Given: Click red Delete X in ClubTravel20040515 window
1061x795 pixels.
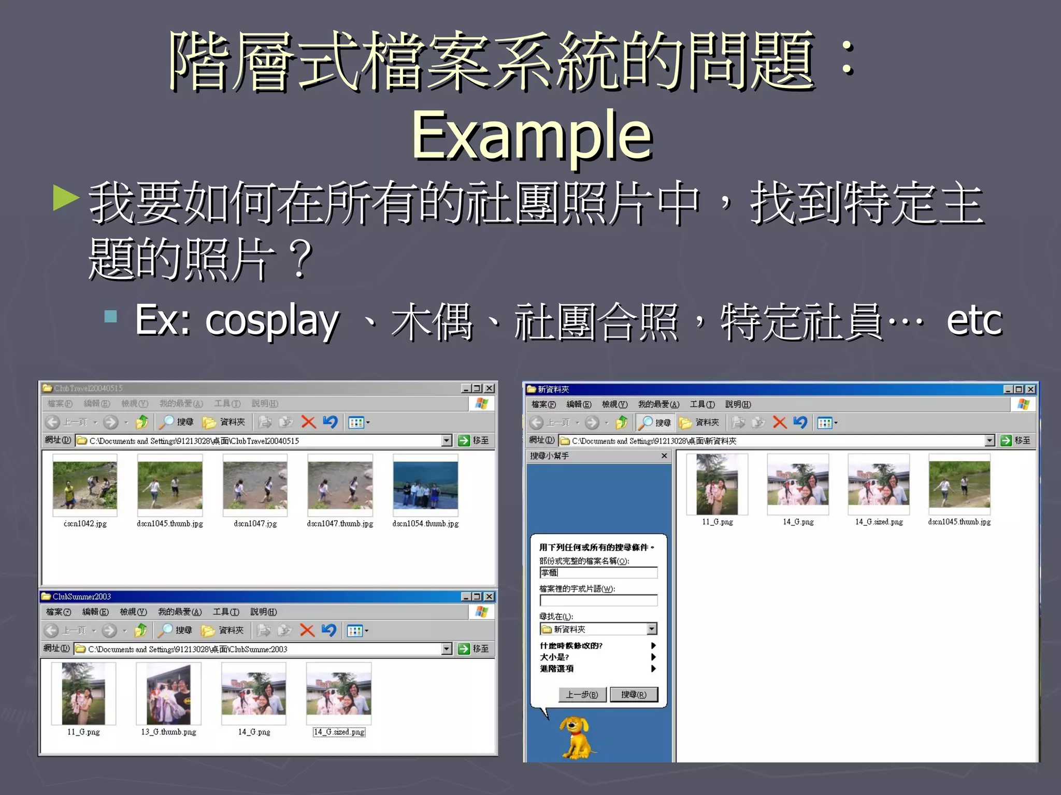Looking at the screenshot, I should coord(308,422).
